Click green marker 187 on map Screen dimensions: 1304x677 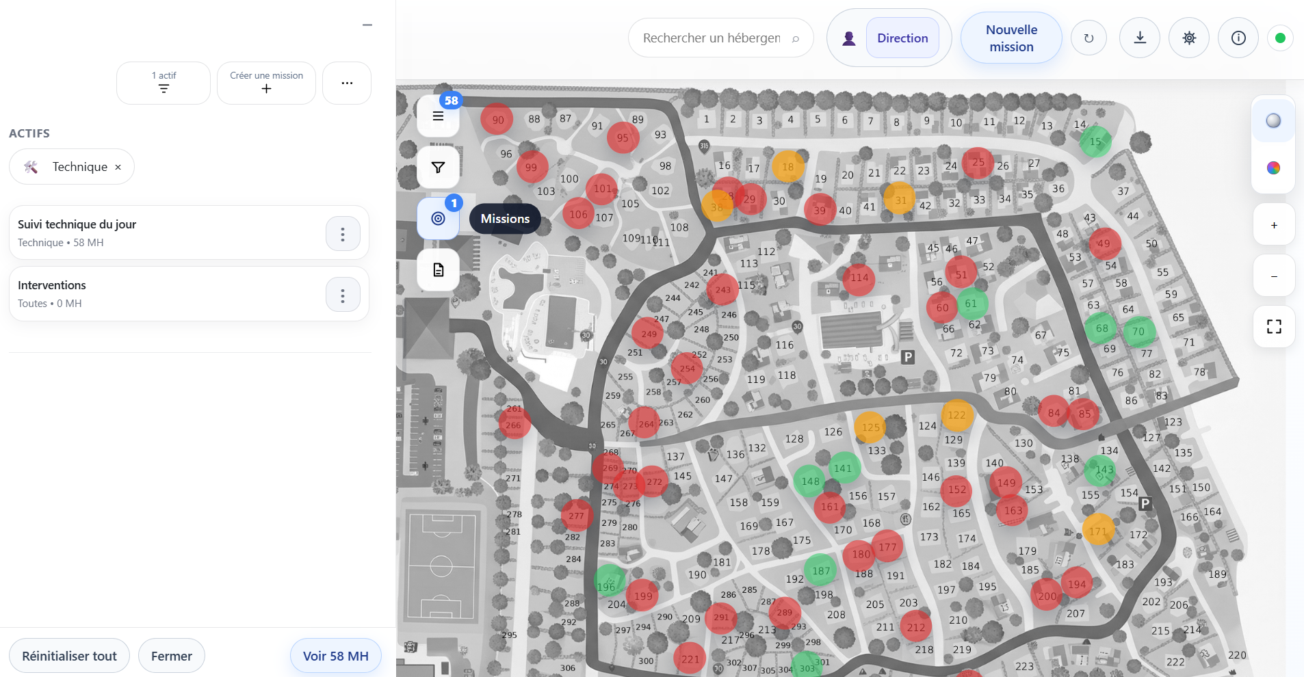[x=820, y=570]
